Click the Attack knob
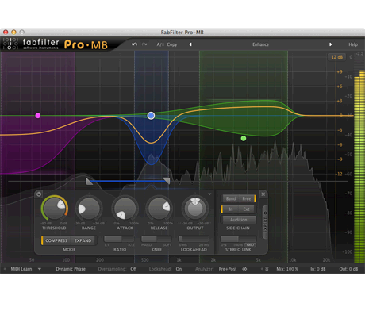The width and height of the screenshot is (365, 330). pyautogui.click(x=125, y=209)
